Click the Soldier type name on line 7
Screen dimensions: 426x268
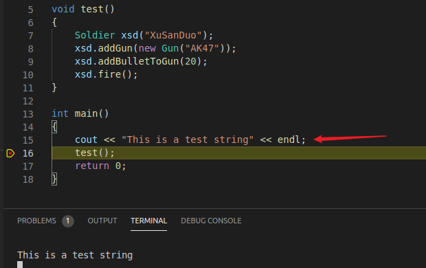(x=95, y=35)
